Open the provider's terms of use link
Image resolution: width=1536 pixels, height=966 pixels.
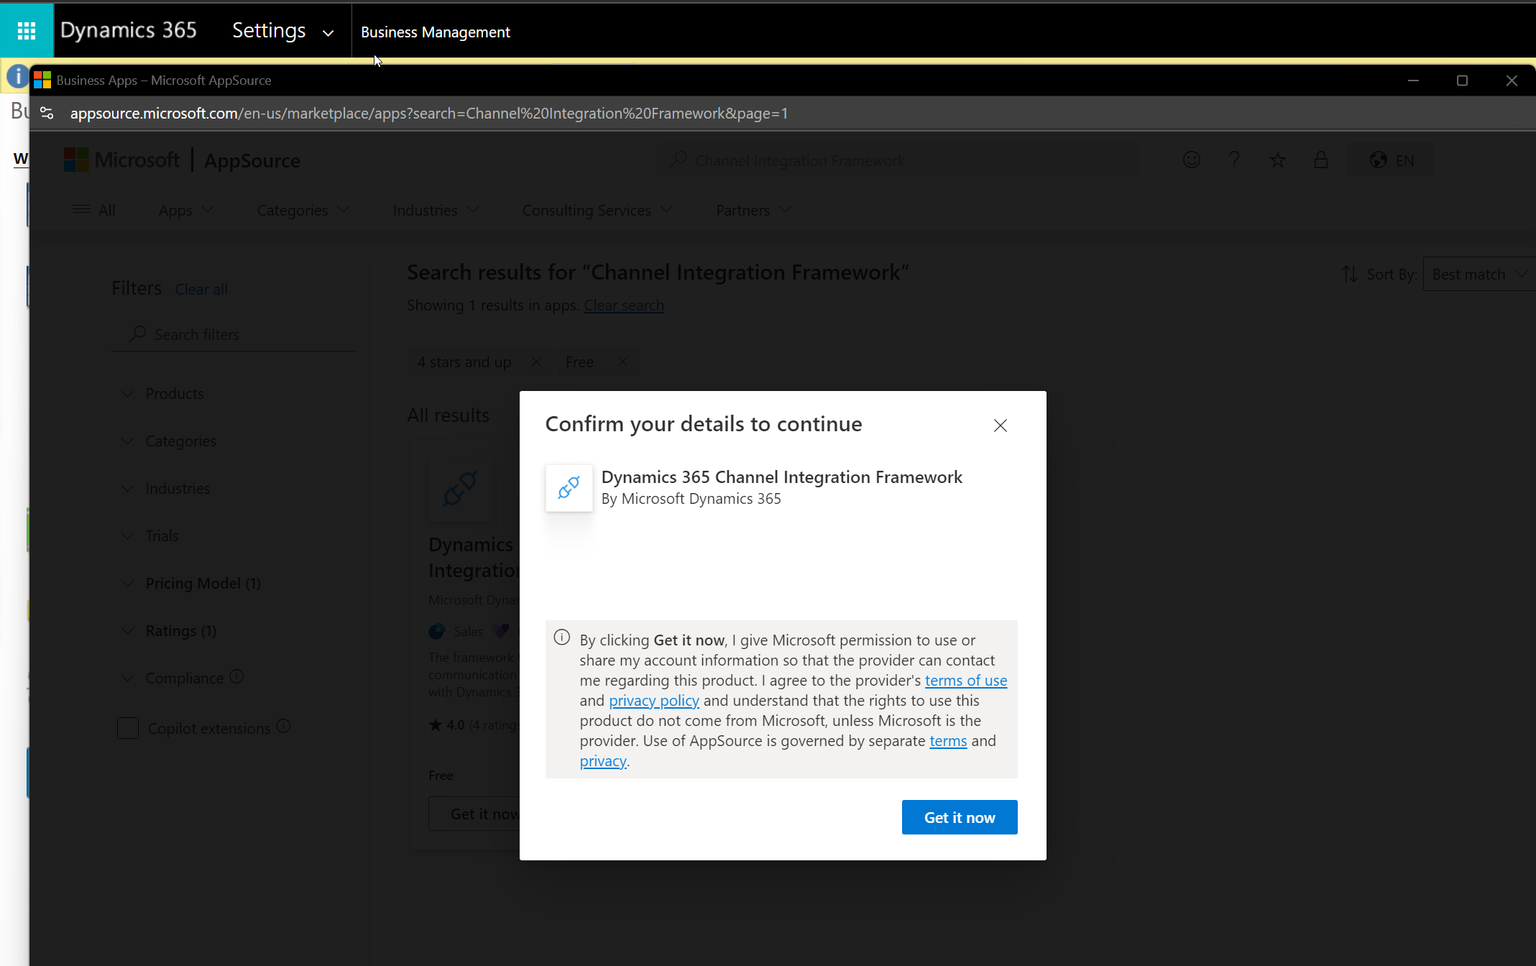(x=966, y=681)
